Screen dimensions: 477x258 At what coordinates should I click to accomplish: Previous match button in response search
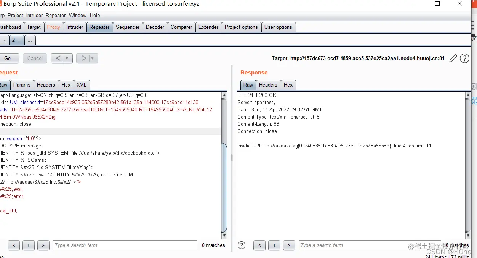259,245
